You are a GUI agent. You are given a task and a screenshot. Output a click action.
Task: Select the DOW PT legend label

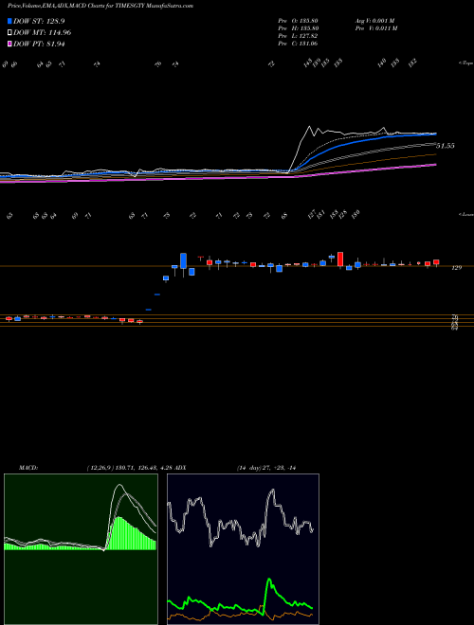tap(39, 44)
